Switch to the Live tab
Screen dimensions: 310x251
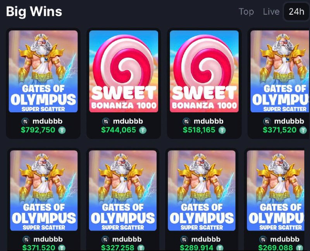(271, 12)
